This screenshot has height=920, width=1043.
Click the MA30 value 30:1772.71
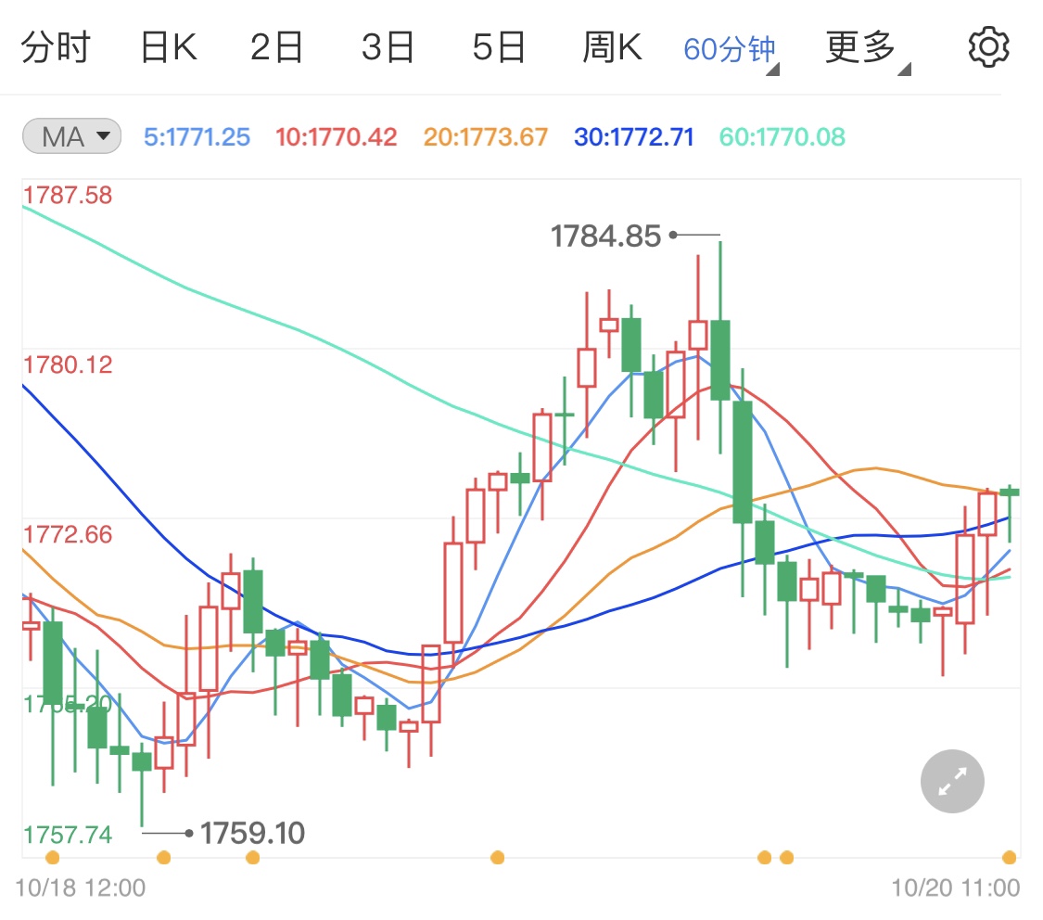634,137
